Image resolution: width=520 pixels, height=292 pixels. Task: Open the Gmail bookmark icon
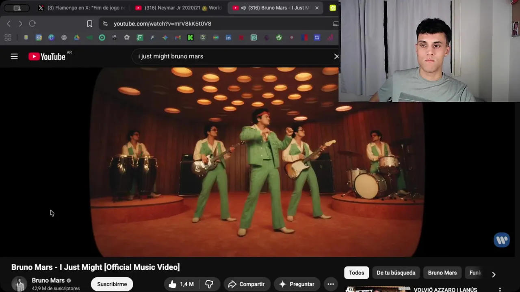click(x=178, y=38)
